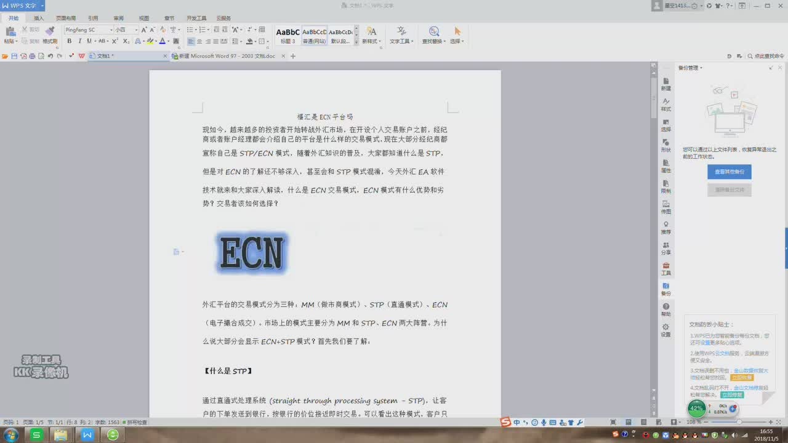Click the zoom in plus button in status bar
Image resolution: width=788 pixels, height=443 pixels.
(x=771, y=422)
